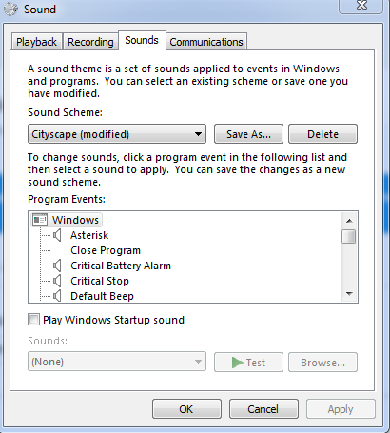Click the green play icon on Test
Screen dimensions: 390x433
237,363
